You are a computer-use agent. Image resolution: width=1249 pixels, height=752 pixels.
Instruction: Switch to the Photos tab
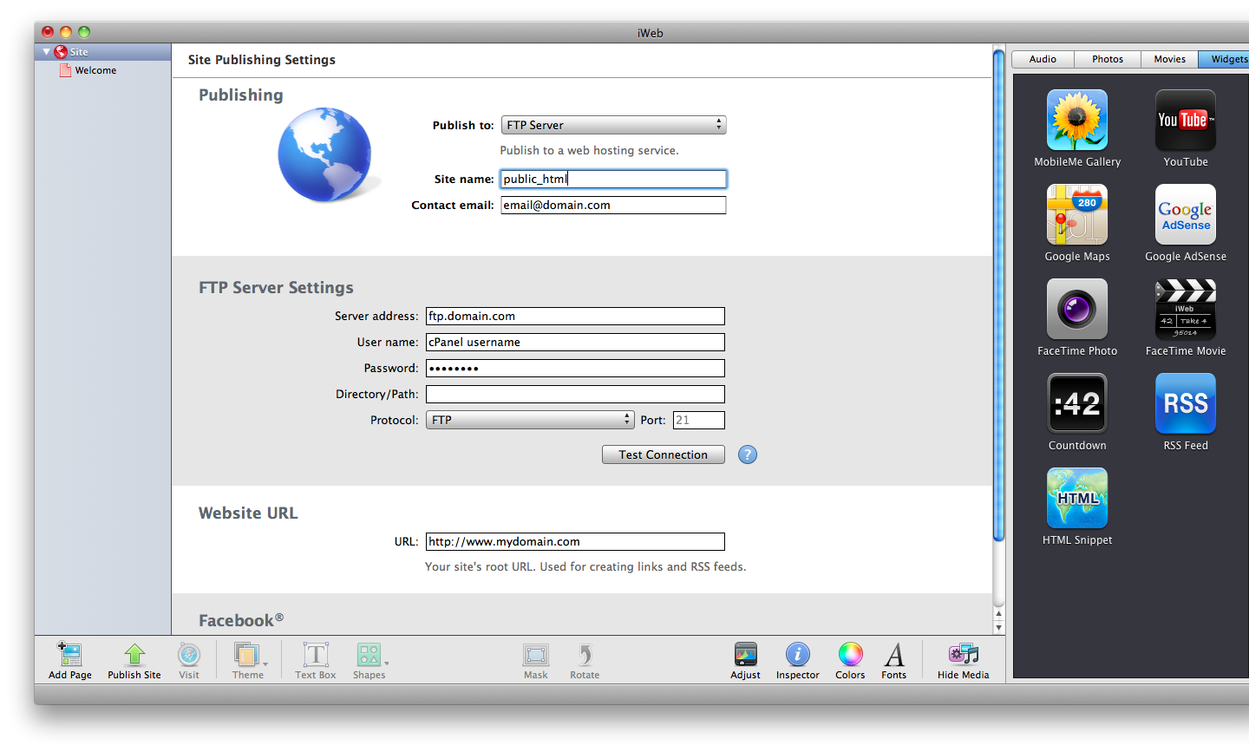coord(1107,59)
